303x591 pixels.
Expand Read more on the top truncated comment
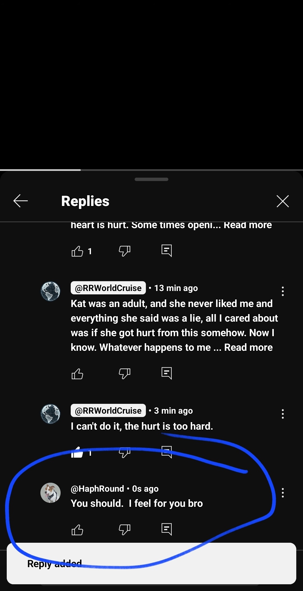click(x=248, y=225)
